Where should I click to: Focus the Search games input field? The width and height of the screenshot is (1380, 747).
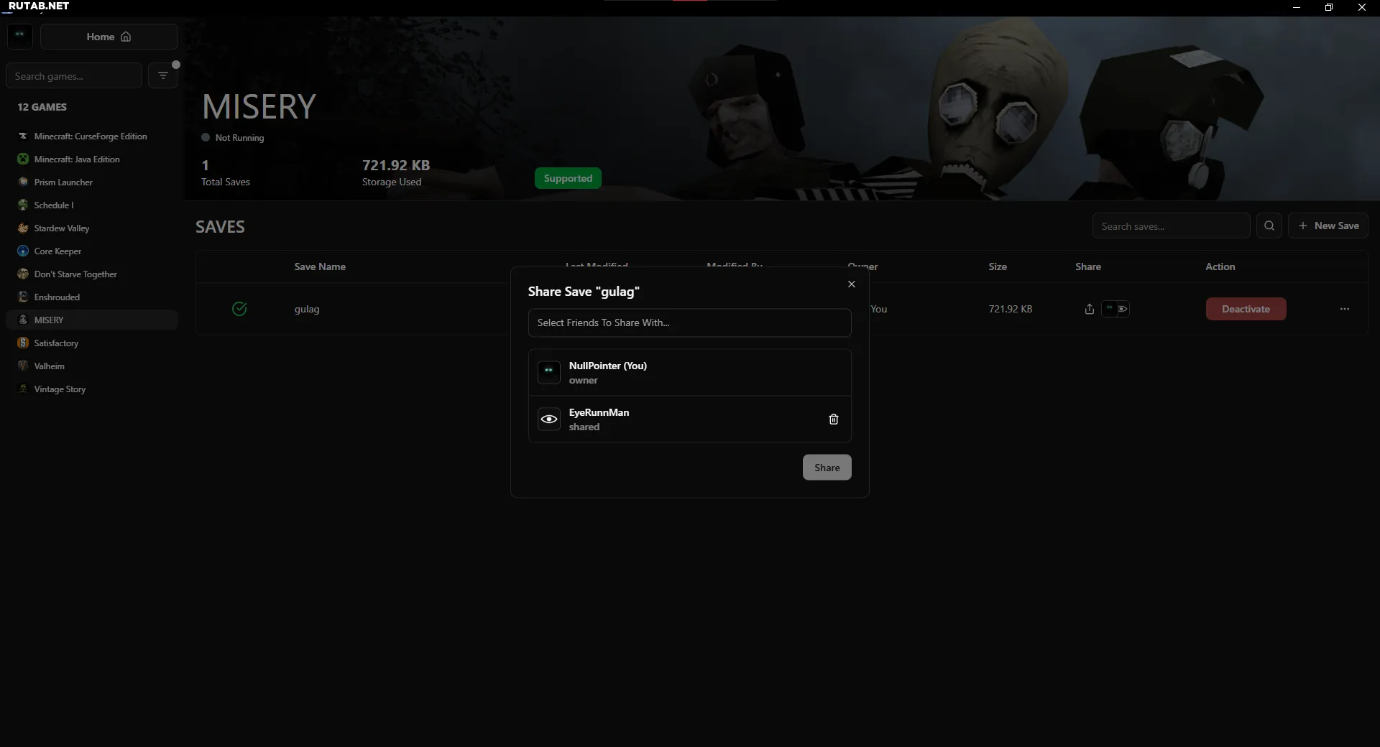coord(74,76)
